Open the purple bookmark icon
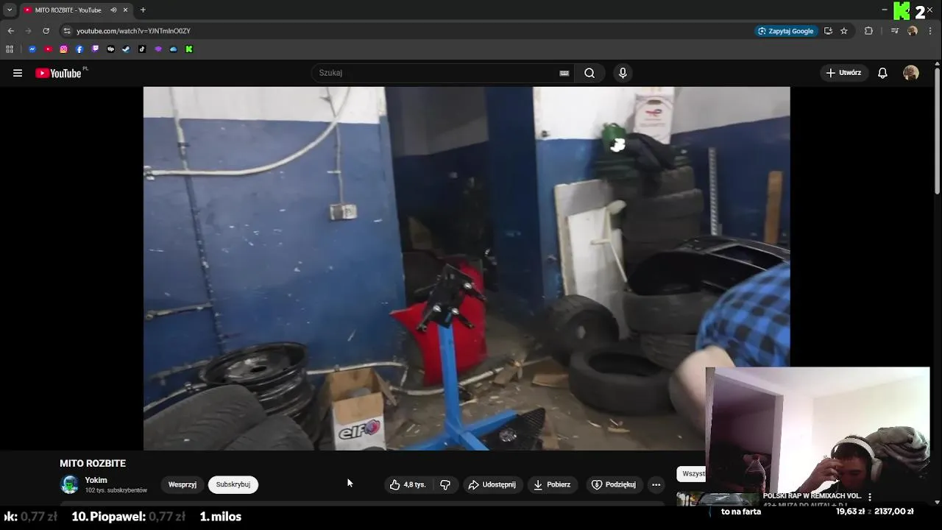This screenshot has width=942, height=530. (x=157, y=49)
